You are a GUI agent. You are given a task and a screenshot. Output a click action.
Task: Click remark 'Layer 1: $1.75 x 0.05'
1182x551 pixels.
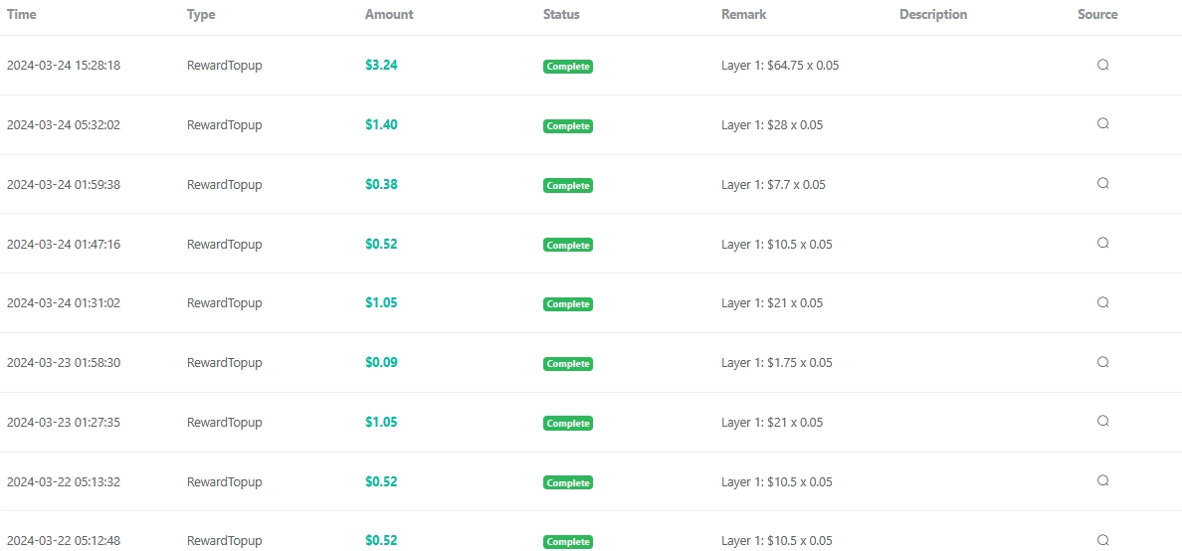(776, 363)
